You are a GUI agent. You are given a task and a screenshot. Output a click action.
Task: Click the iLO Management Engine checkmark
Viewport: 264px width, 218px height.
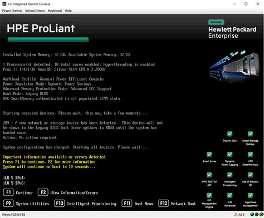click(209, 195)
